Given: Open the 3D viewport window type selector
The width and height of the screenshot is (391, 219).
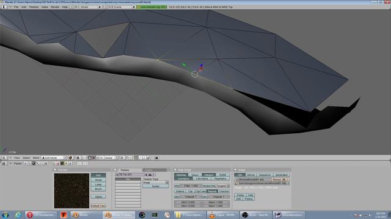Looking at the screenshot, I should click(4, 158).
